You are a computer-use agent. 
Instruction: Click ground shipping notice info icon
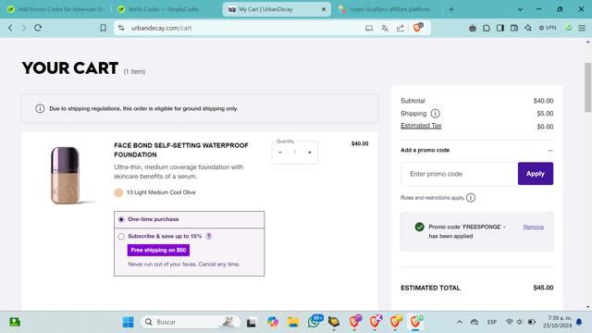(x=40, y=109)
